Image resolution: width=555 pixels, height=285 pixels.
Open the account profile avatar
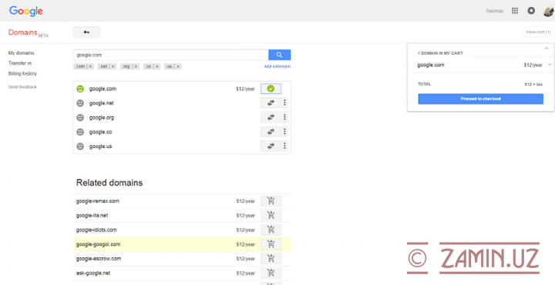point(548,11)
